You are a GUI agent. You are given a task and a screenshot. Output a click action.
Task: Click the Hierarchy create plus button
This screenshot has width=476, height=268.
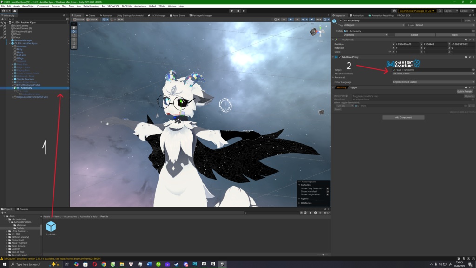click(3, 19)
